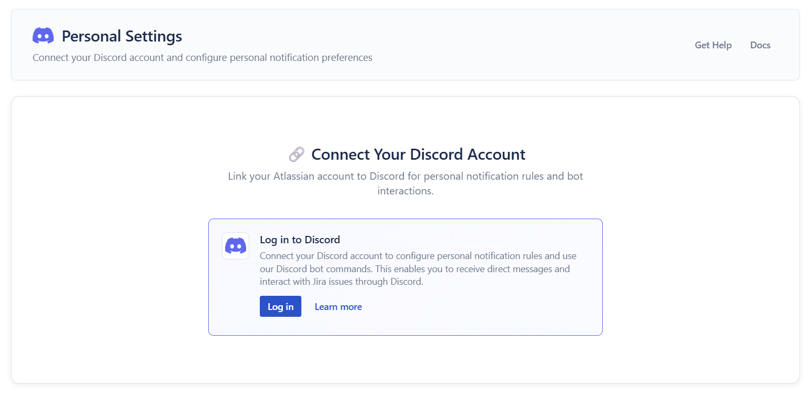
Task: Click the Log in to Discord card heading
Action: 300,239
